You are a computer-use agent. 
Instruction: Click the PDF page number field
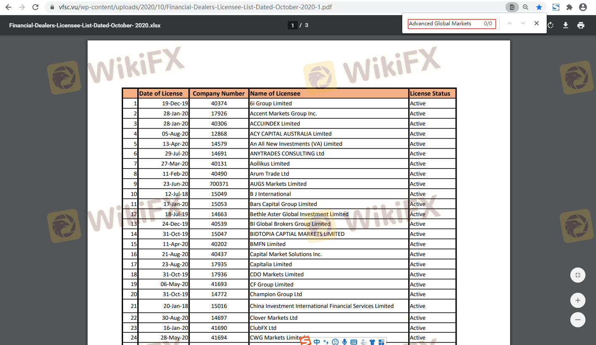tap(293, 25)
